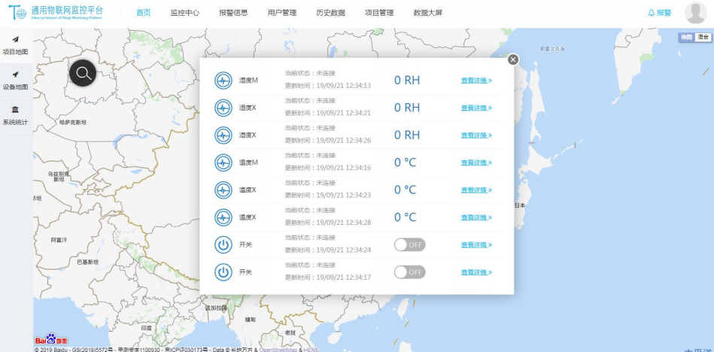Click the magnifier search button on map

(83, 73)
